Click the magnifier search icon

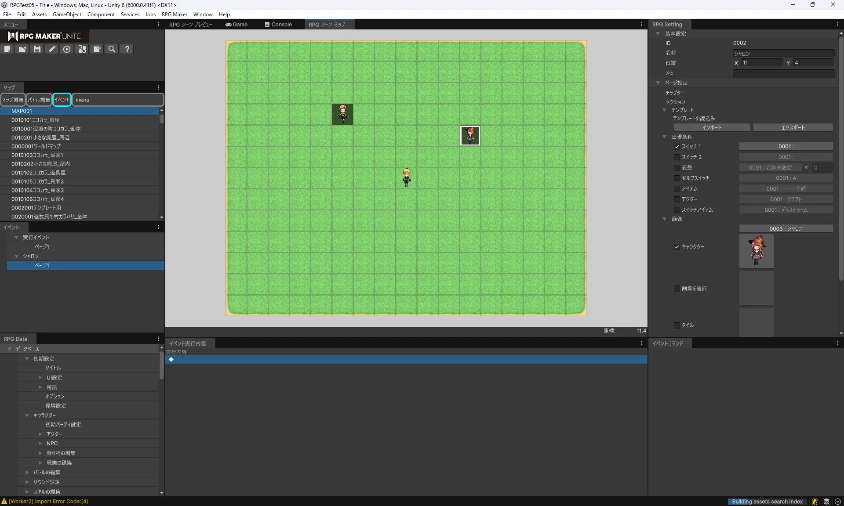112,49
